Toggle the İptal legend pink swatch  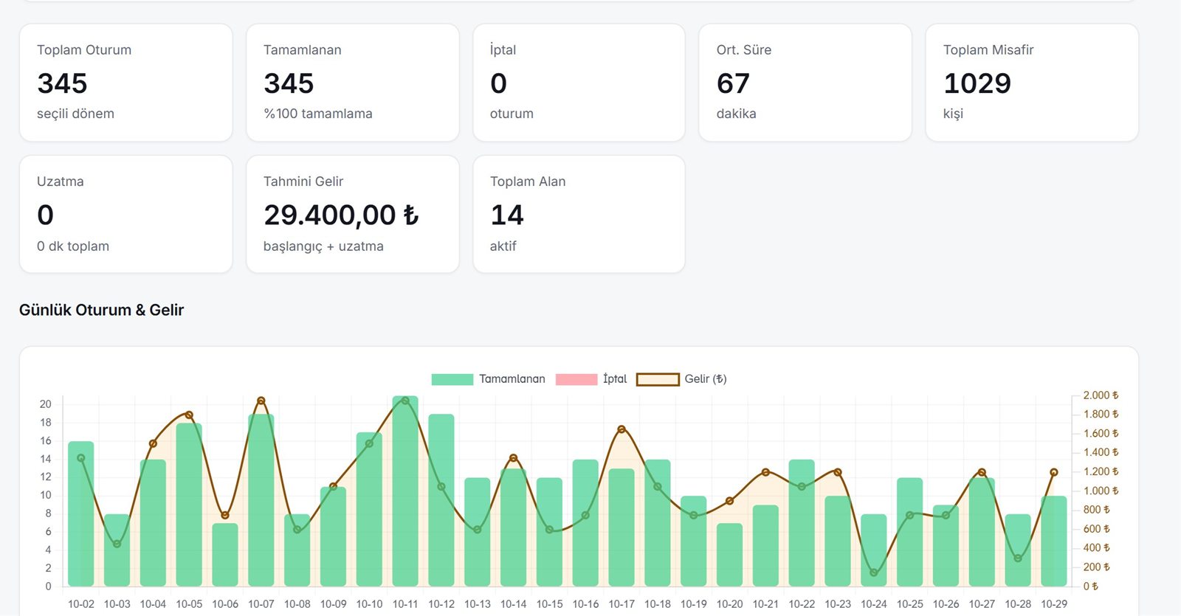[576, 379]
